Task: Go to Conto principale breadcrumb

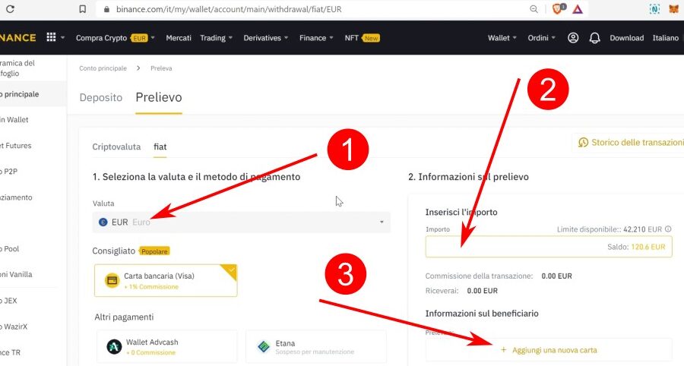Action: click(103, 68)
